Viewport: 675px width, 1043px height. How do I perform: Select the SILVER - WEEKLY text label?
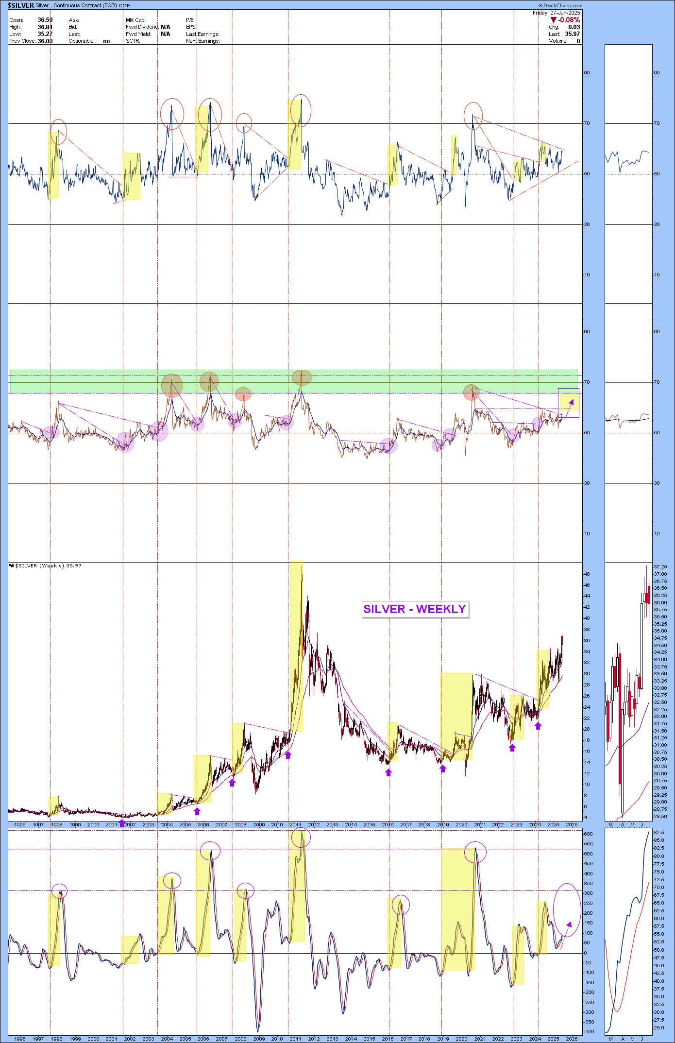point(415,609)
